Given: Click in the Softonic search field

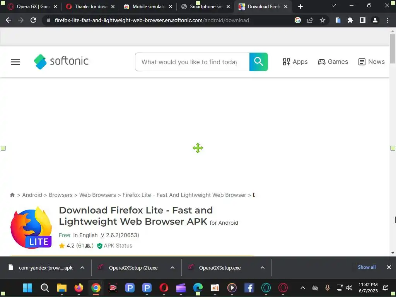Looking at the screenshot, I should click(192, 62).
